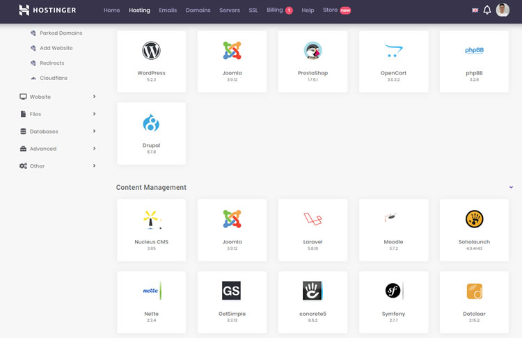
Task: Pick the Drupal drop icon
Action: point(151,123)
